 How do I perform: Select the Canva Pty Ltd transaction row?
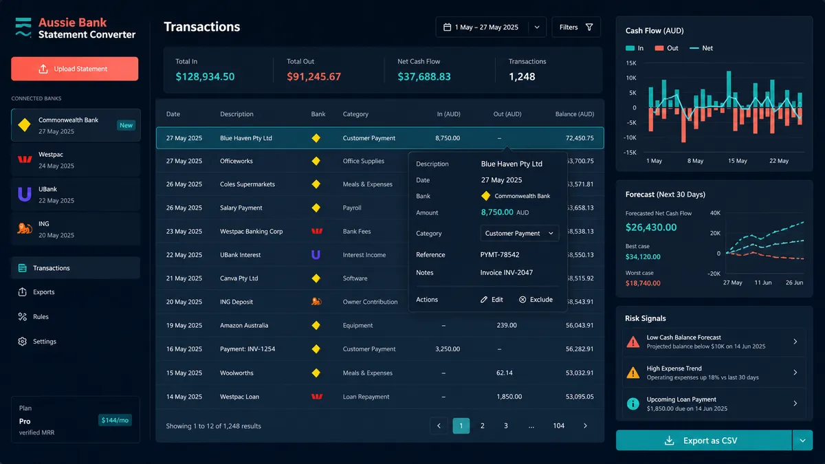(380, 278)
